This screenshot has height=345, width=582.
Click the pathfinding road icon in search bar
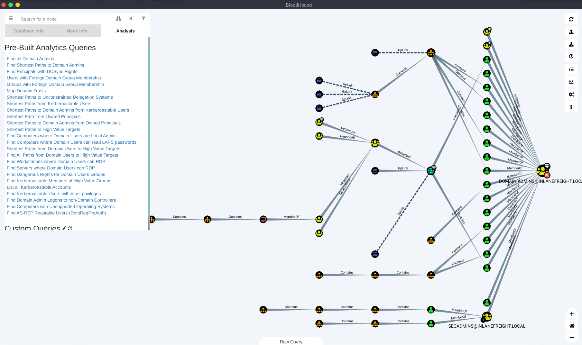tap(118, 19)
